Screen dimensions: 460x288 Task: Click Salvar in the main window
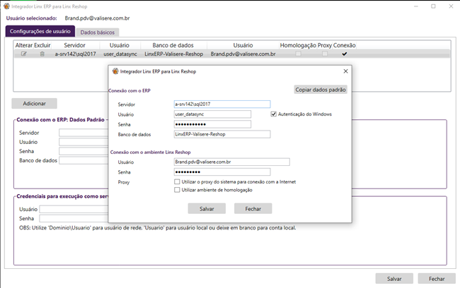click(394, 279)
